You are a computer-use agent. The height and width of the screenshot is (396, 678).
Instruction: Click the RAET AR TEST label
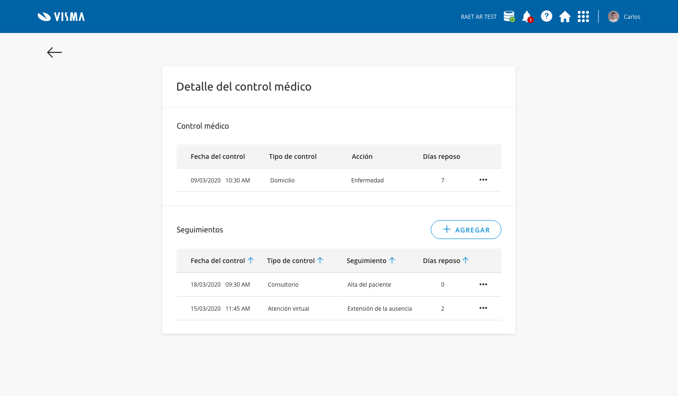pos(478,16)
